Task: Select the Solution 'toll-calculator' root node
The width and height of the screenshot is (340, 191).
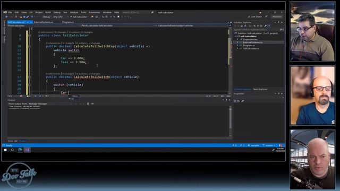Action: coord(258,33)
